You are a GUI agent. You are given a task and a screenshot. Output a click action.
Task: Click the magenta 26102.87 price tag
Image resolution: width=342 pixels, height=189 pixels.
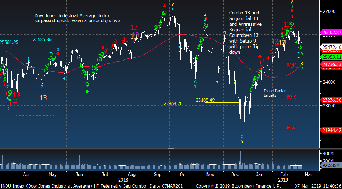pyautogui.click(x=331, y=33)
